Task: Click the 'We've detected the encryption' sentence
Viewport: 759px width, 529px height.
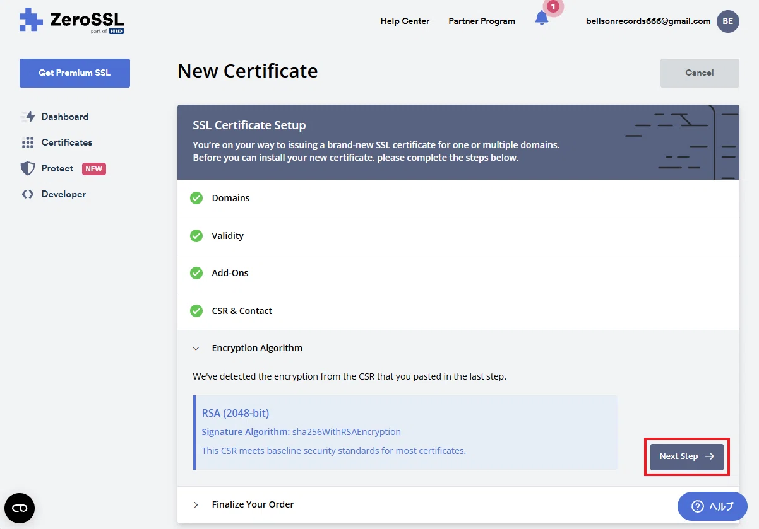Action: [x=350, y=376]
